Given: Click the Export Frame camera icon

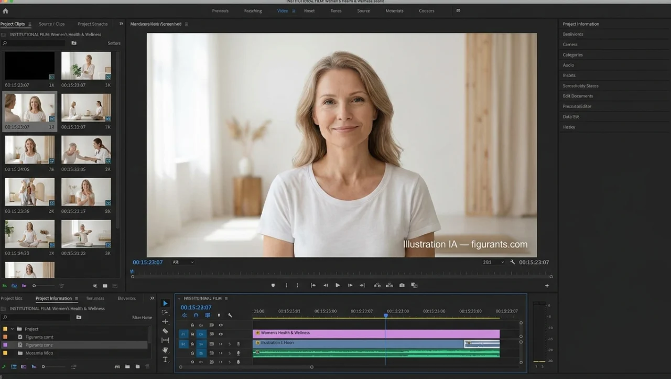Looking at the screenshot, I should click(402, 285).
